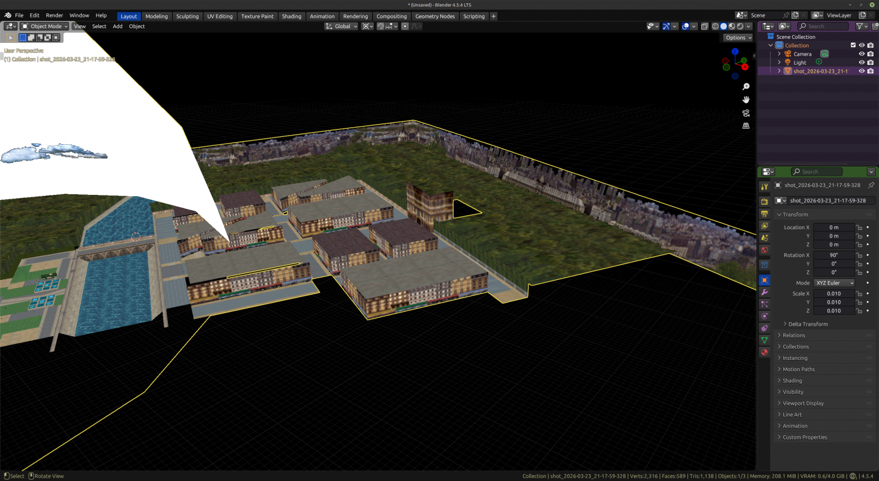This screenshot has height=481, width=879.
Task: Open the Scene properties tab
Action: coord(765,238)
